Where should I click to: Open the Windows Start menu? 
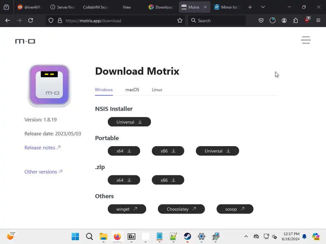coord(75,236)
